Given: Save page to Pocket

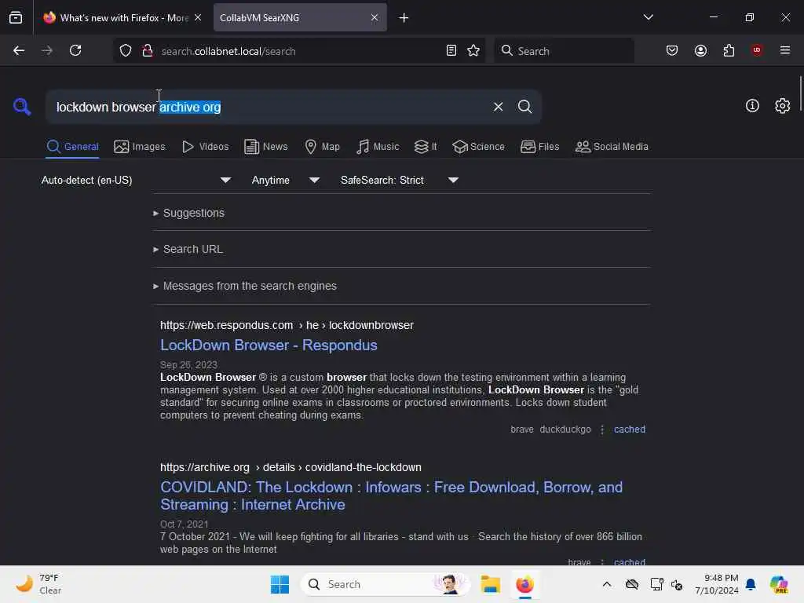Looking at the screenshot, I should coord(672,50).
